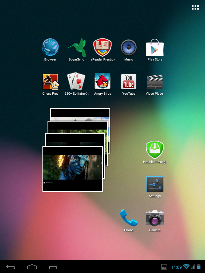Viewport: 205px width, 273px height.
Task: Select the rearmost sky photo in gallery stack
Action: coord(80,114)
